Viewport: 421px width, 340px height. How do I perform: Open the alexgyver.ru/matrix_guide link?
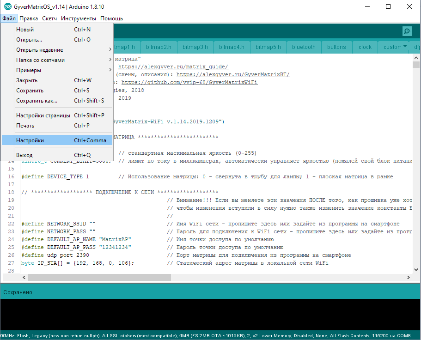(x=173, y=67)
